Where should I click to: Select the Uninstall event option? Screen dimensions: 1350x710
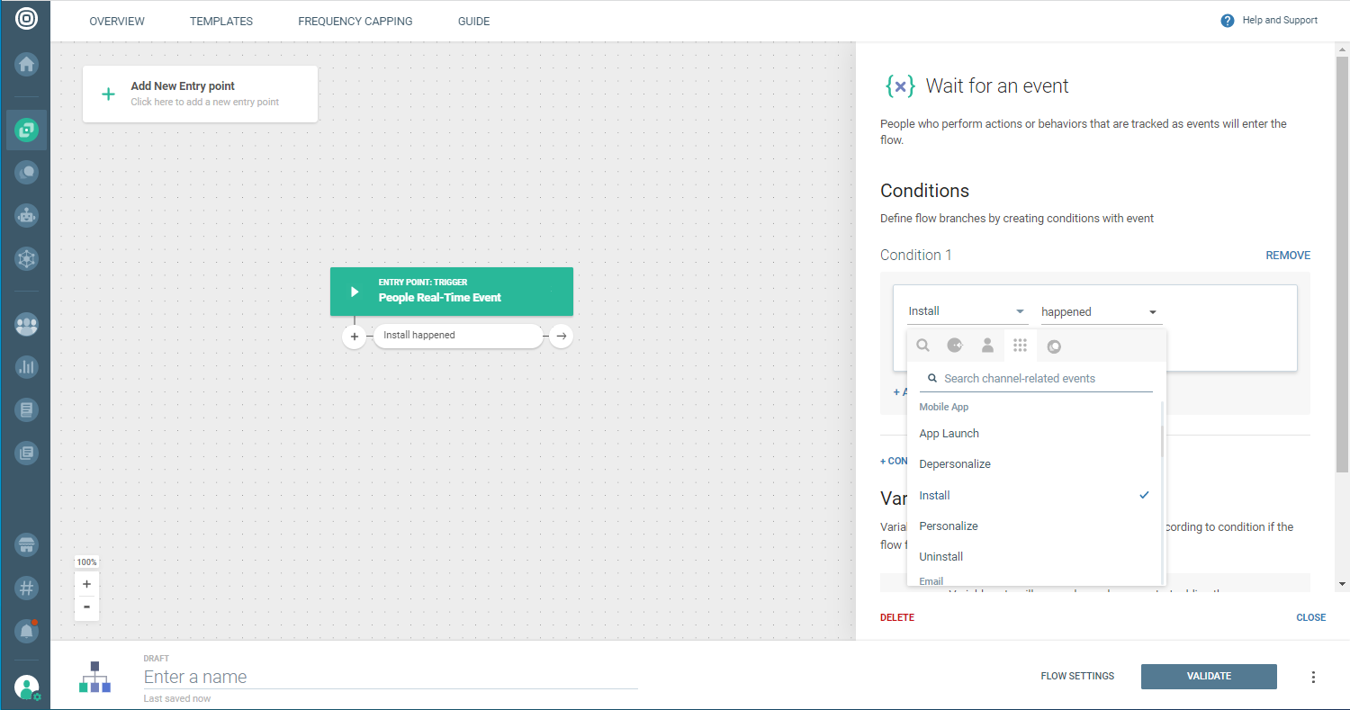tap(941, 557)
